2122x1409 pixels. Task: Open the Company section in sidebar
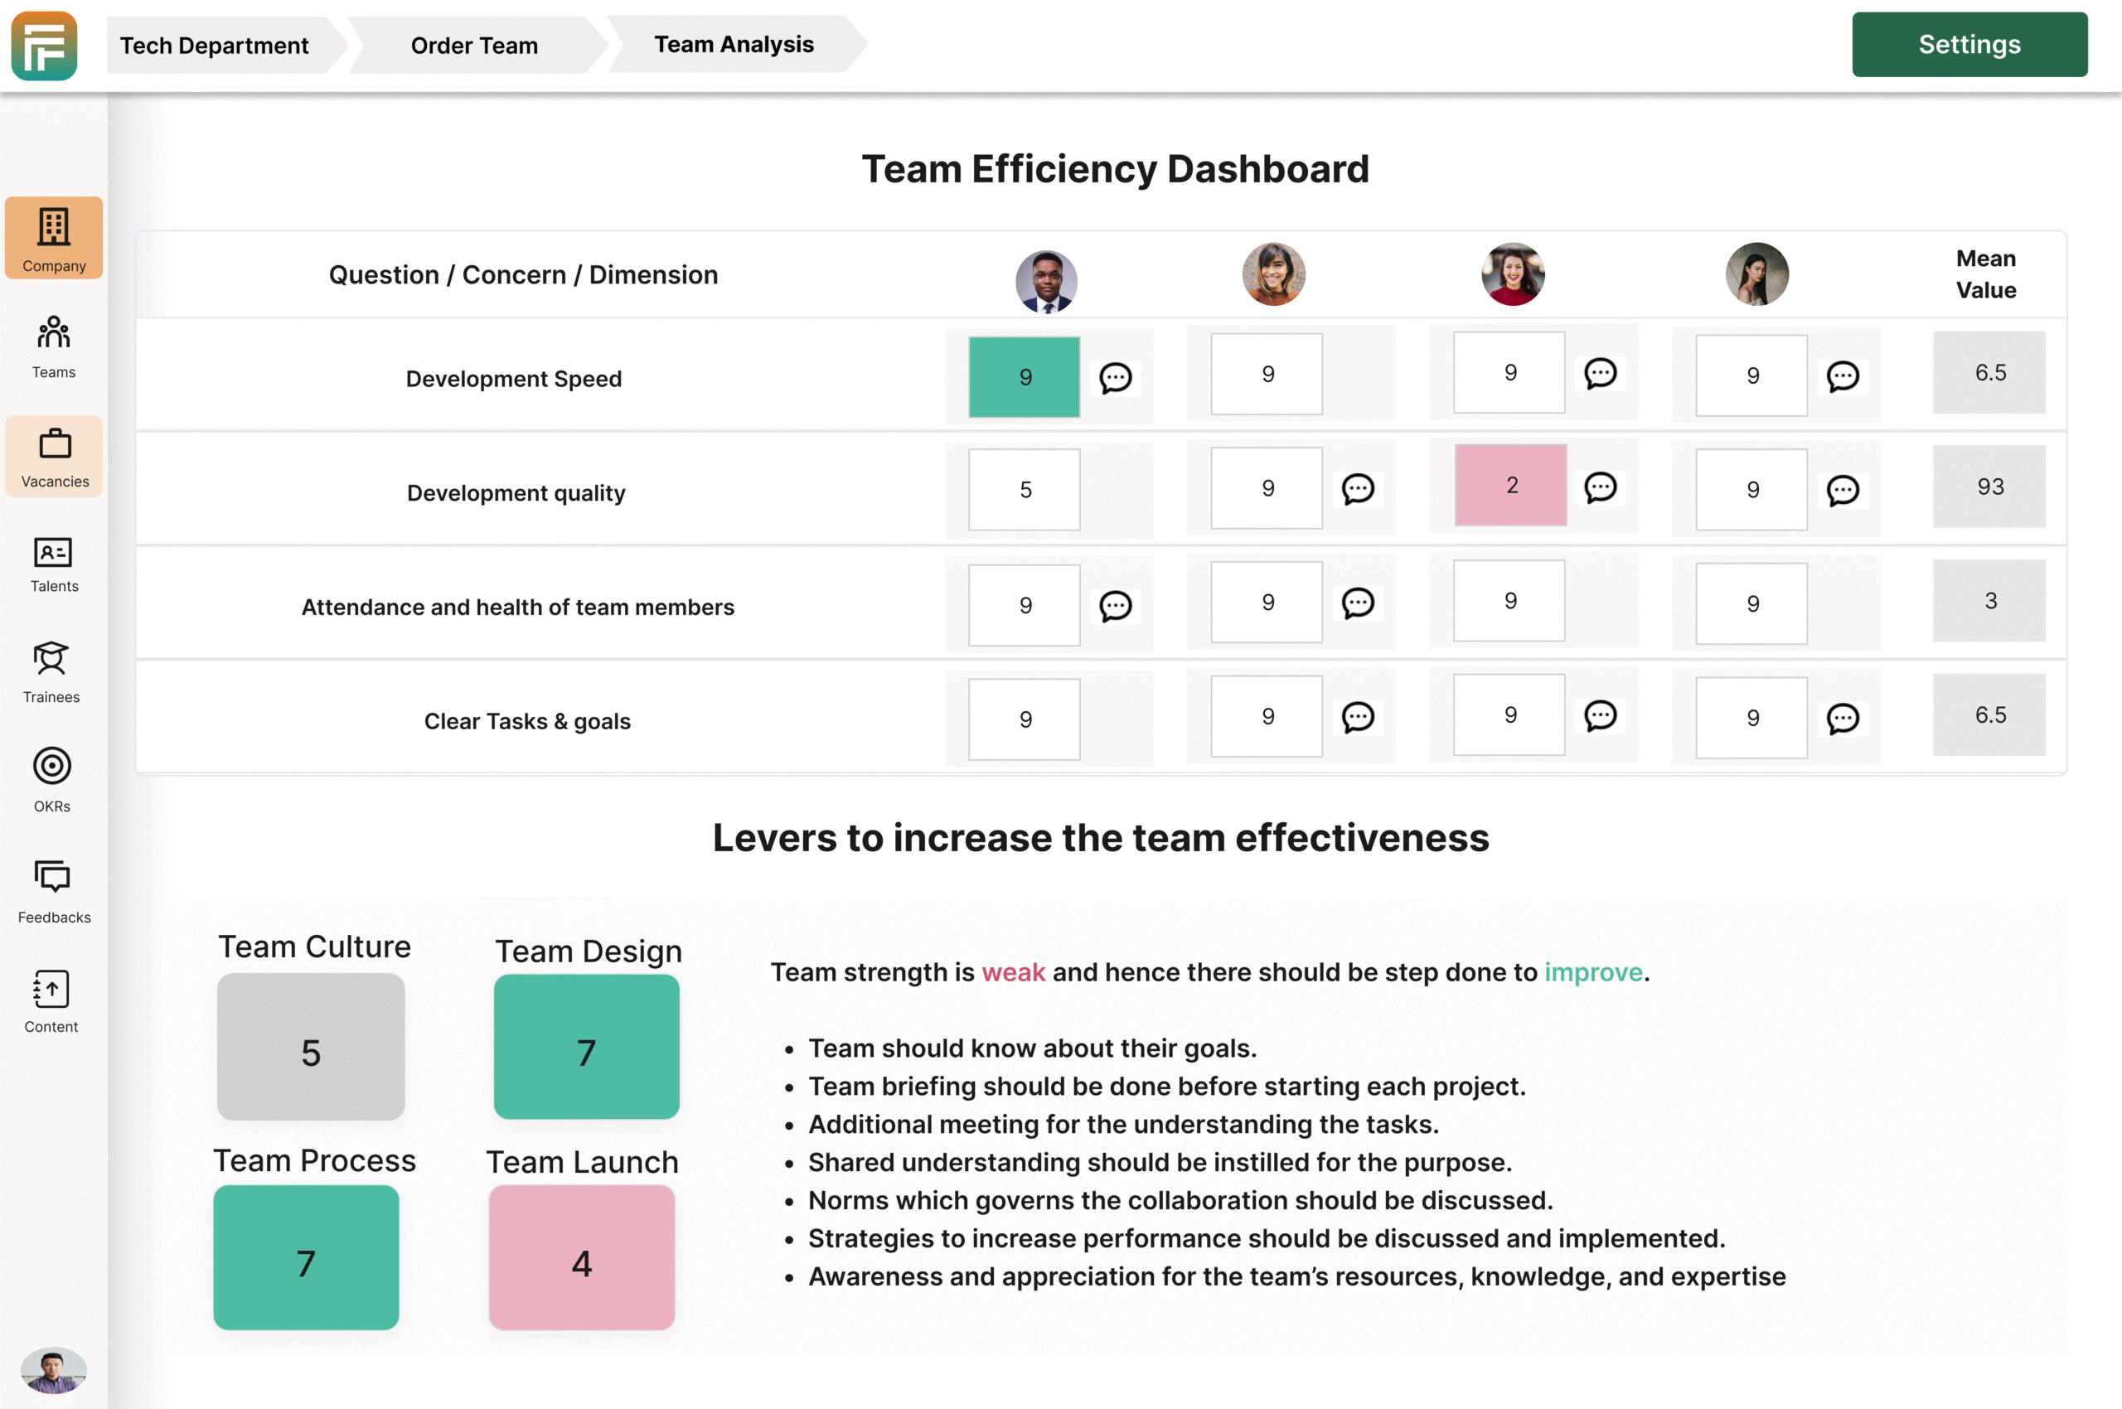54,238
